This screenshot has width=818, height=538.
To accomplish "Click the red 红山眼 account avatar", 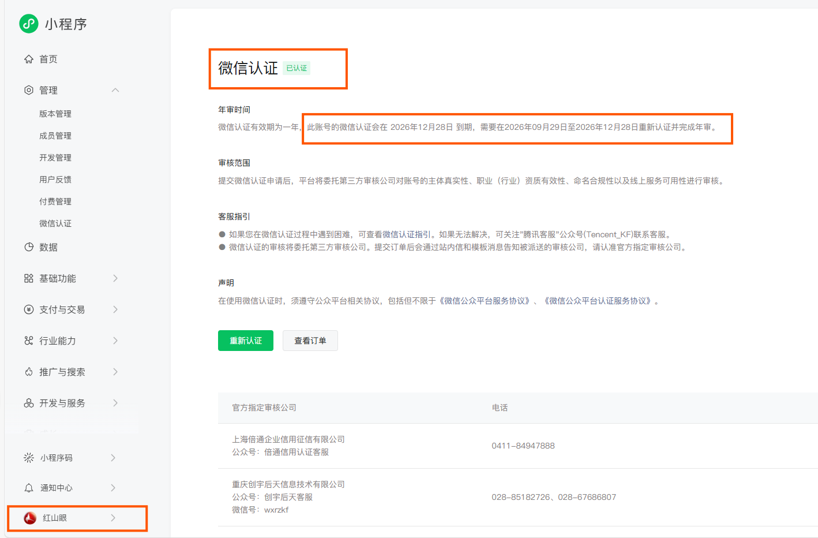I will point(30,518).
